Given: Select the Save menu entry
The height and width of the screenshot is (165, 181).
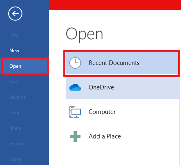Looking at the screenshot, I should tap(14, 82).
